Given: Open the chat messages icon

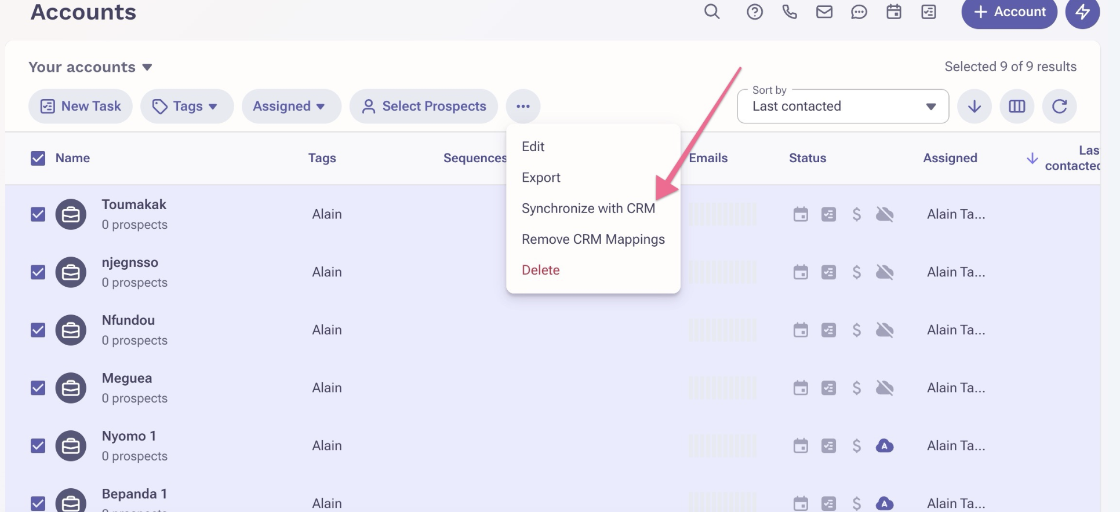Looking at the screenshot, I should coord(859,12).
